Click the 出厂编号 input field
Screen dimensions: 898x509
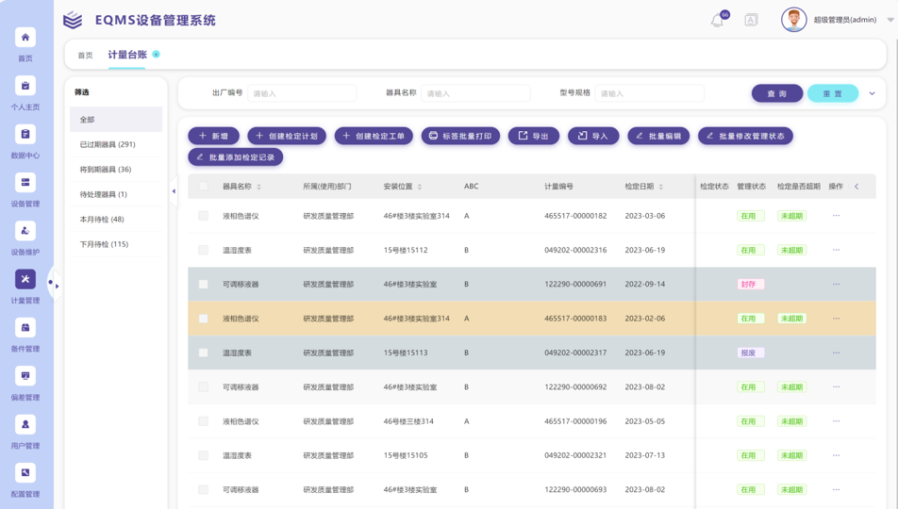(302, 93)
